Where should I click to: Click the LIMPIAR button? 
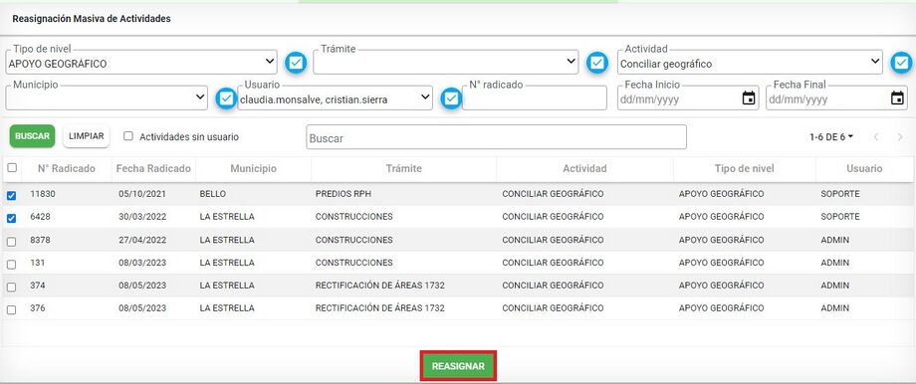point(86,136)
